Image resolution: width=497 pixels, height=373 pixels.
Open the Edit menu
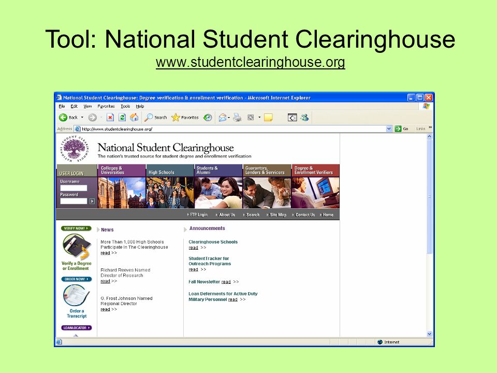coord(74,106)
